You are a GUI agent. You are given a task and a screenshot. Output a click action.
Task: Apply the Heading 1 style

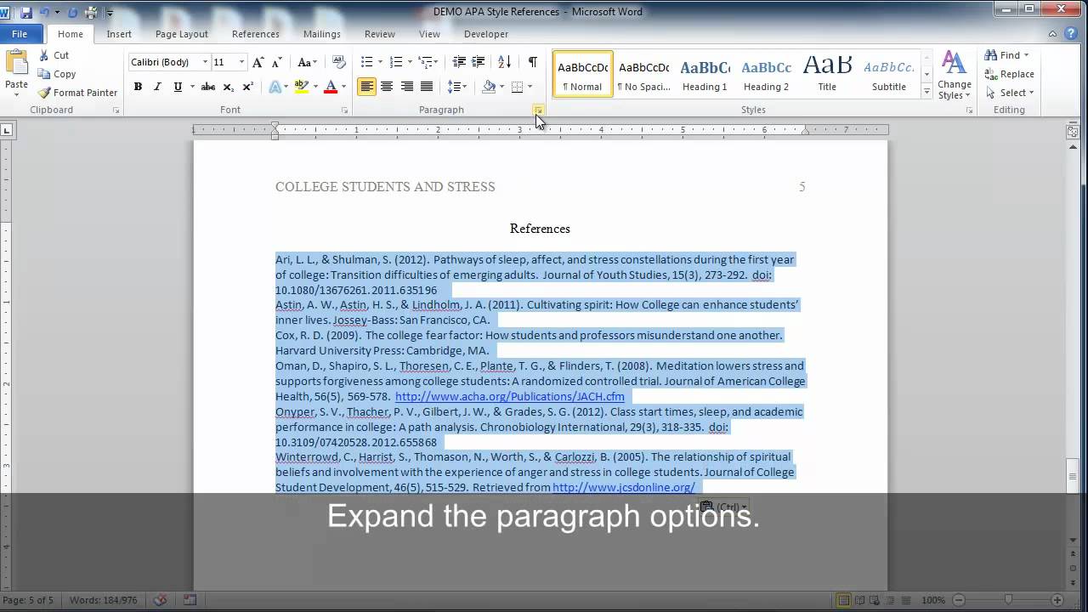(x=705, y=74)
